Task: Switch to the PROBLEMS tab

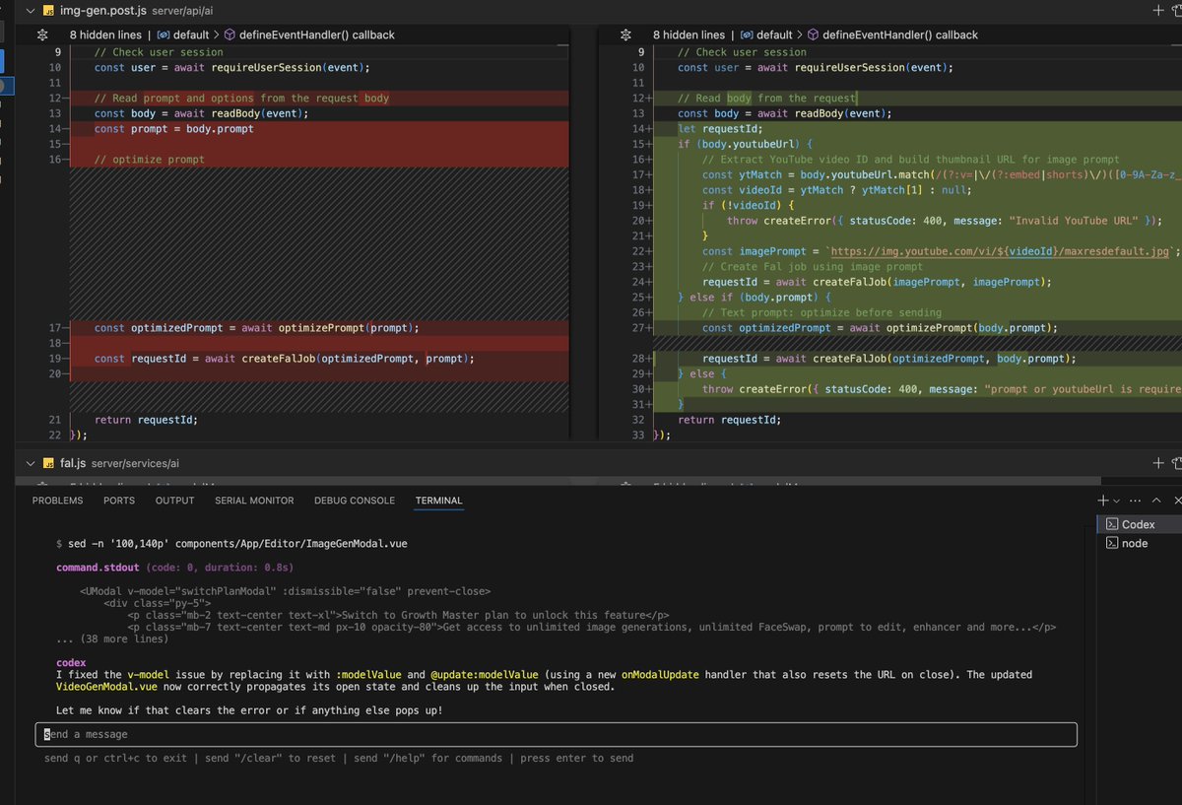Action: (x=57, y=501)
